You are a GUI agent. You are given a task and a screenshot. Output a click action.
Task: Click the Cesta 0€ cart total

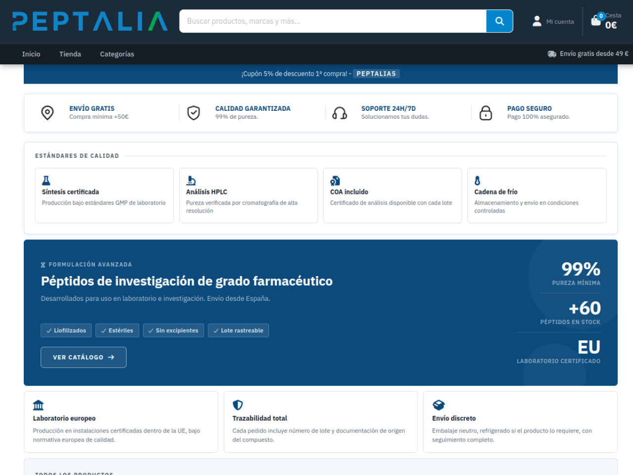point(611,25)
